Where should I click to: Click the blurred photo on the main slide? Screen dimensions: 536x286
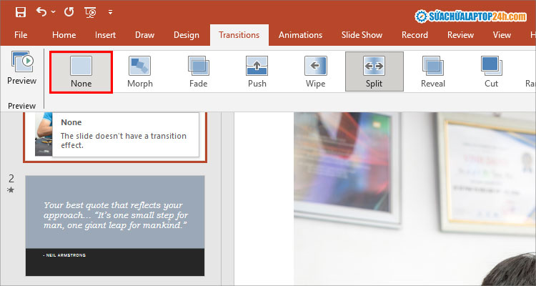pyautogui.click(x=415, y=199)
